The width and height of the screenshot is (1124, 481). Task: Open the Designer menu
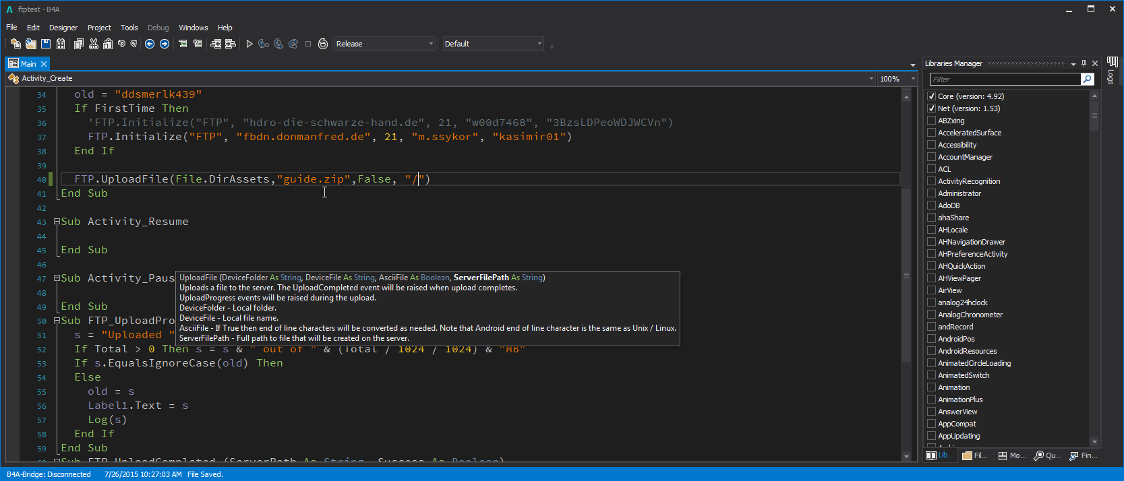coord(63,28)
